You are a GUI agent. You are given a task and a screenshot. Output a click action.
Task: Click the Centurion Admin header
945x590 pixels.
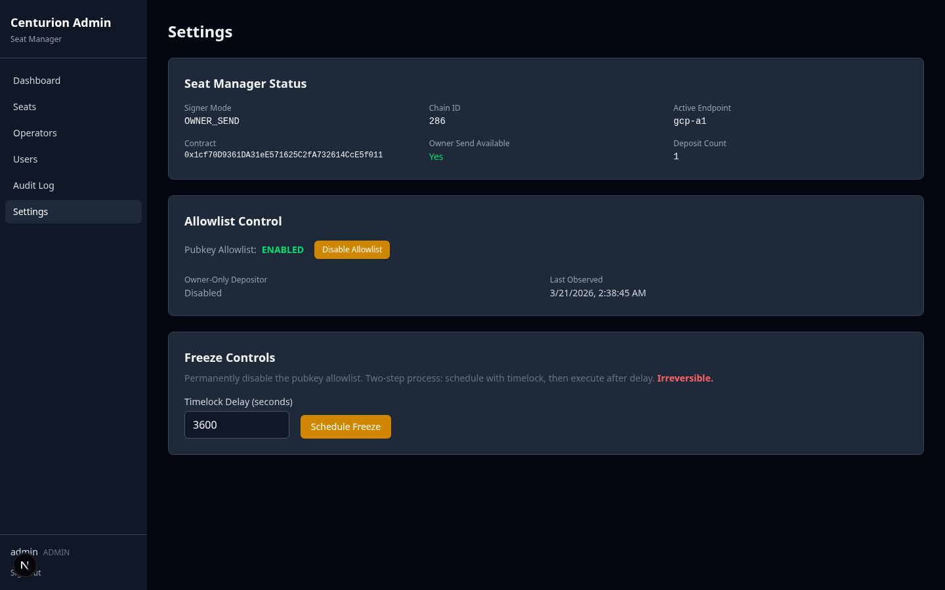coord(60,22)
